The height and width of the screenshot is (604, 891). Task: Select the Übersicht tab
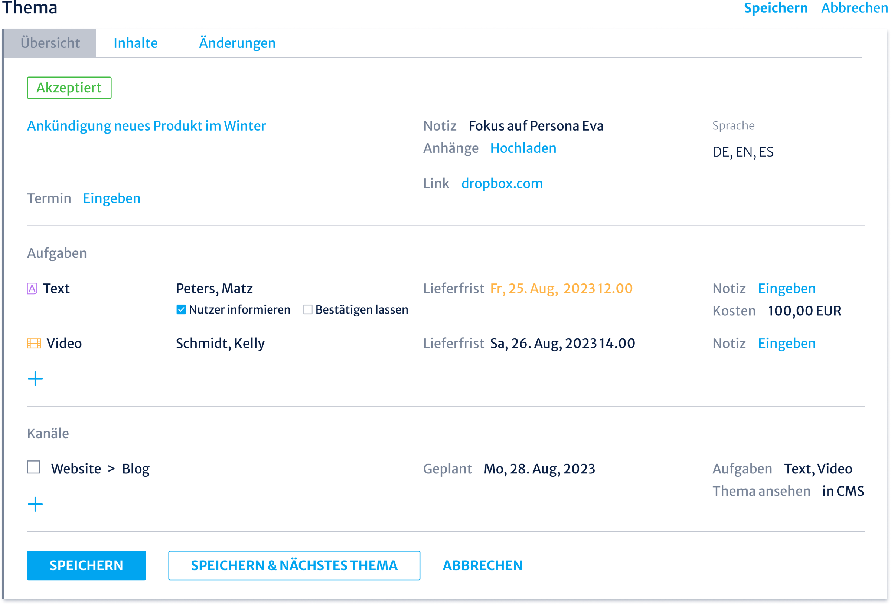click(x=50, y=43)
